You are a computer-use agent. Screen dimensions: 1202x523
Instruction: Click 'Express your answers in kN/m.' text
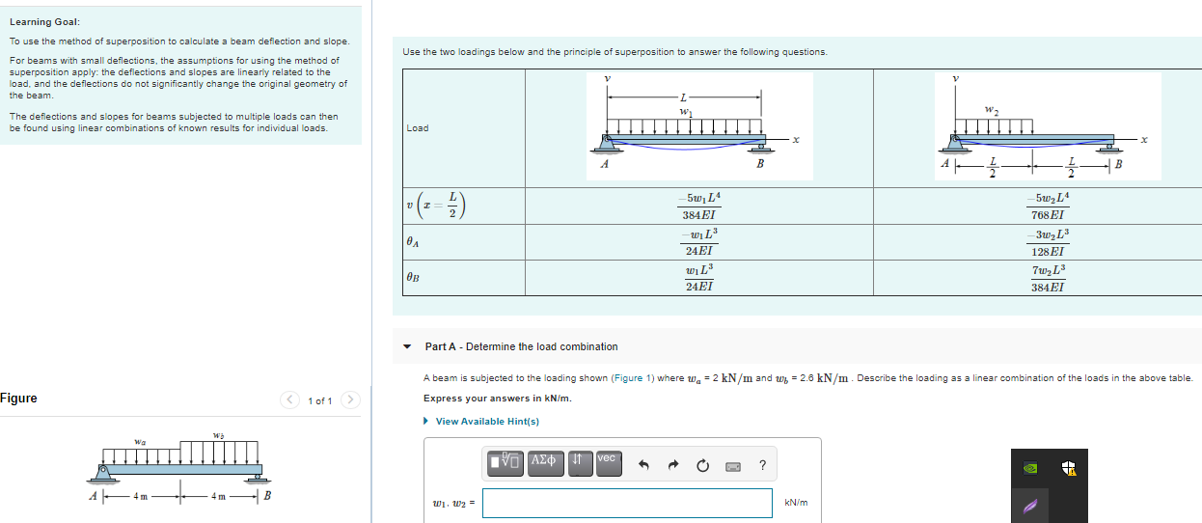click(x=497, y=399)
